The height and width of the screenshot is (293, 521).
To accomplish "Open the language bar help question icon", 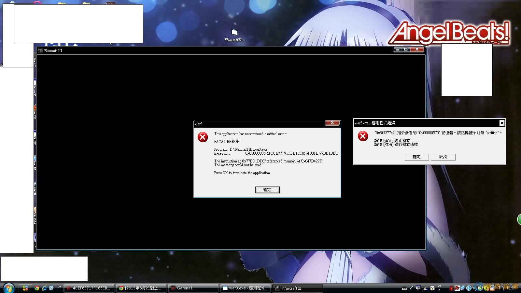I will pos(432,288).
